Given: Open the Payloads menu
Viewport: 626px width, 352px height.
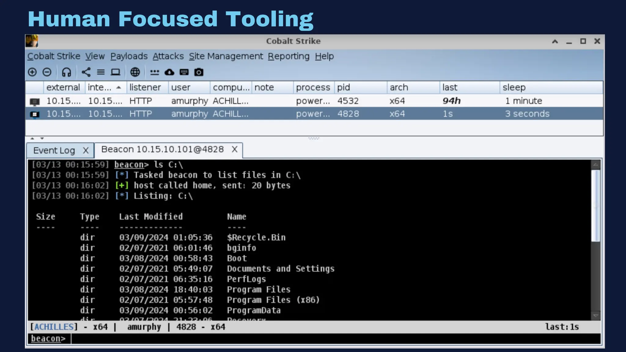Looking at the screenshot, I should point(129,56).
